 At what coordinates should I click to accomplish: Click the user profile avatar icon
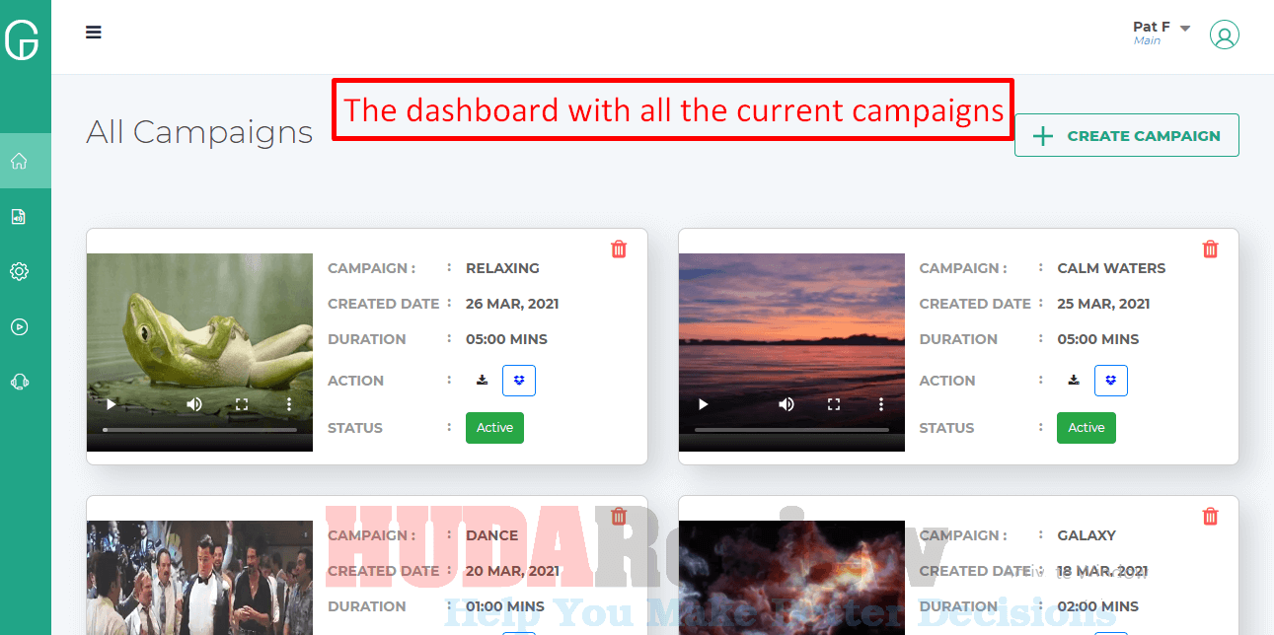pyautogui.click(x=1224, y=35)
